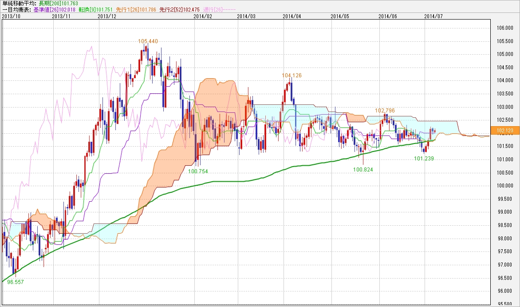Click the 2014/04 date marker
The width and height of the screenshot is (520, 307).
click(292, 16)
